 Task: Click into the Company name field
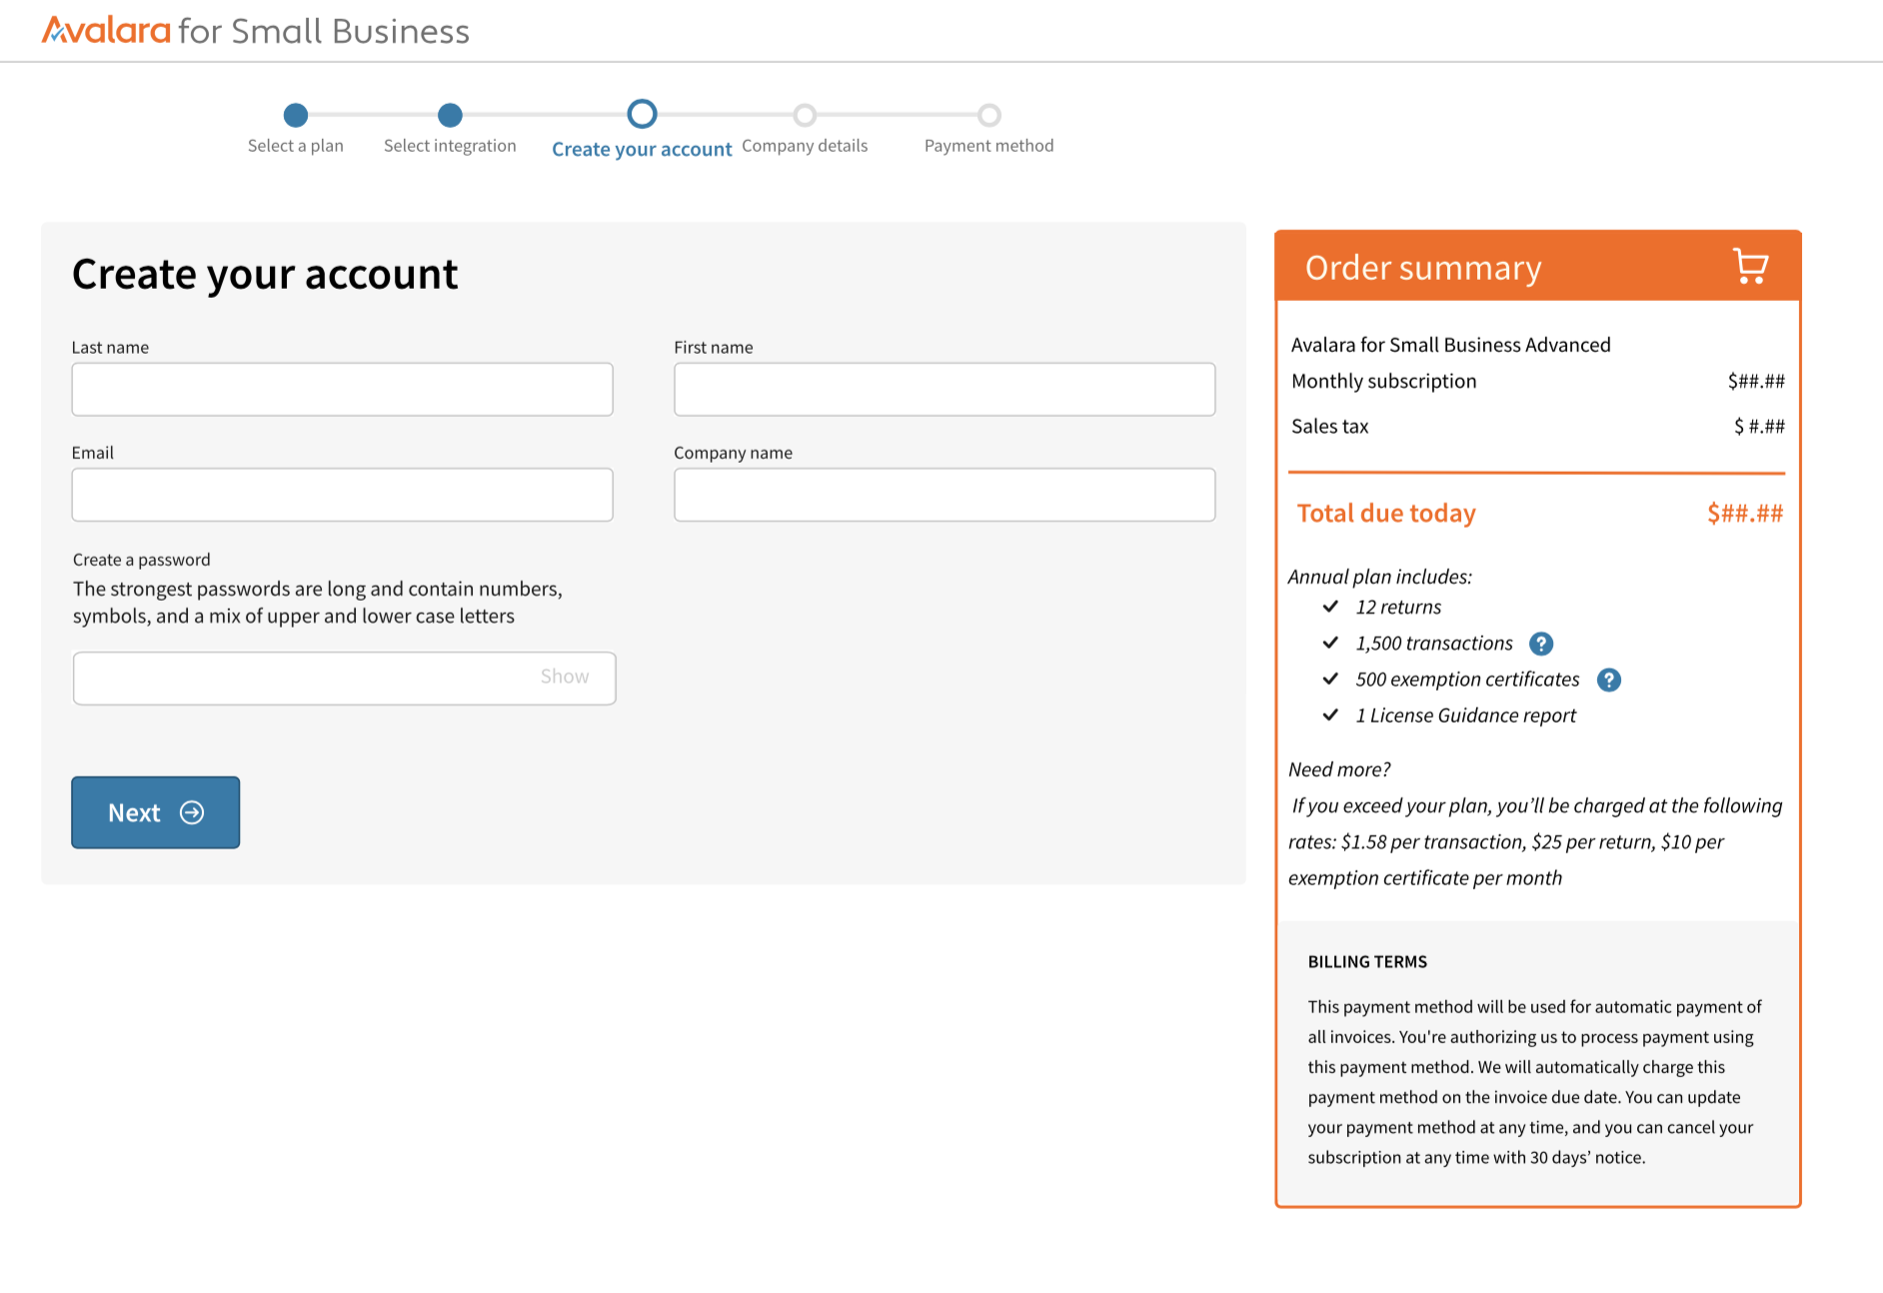point(944,495)
